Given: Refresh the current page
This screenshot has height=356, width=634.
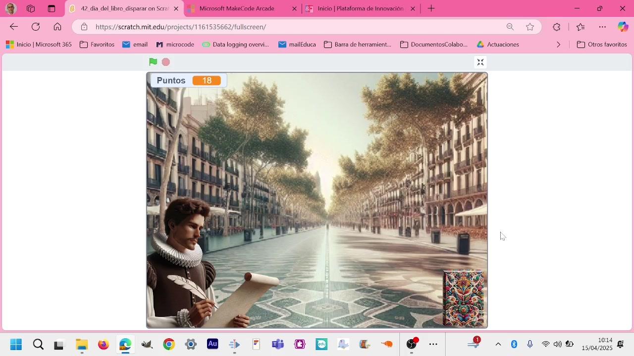Looking at the screenshot, I should [x=36, y=27].
